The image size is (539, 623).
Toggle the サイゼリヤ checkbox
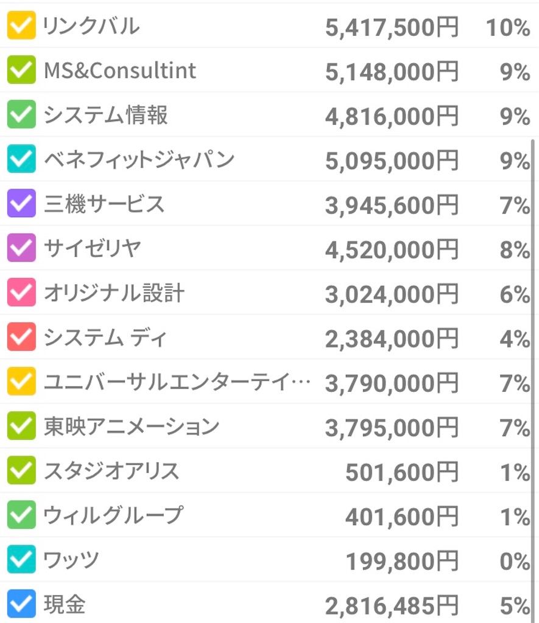(x=21, y=248)
